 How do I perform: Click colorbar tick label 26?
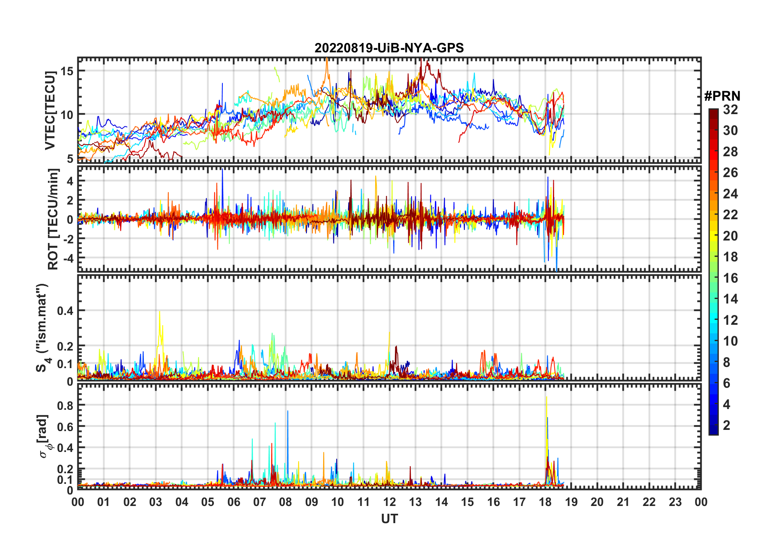coord(730,173)
